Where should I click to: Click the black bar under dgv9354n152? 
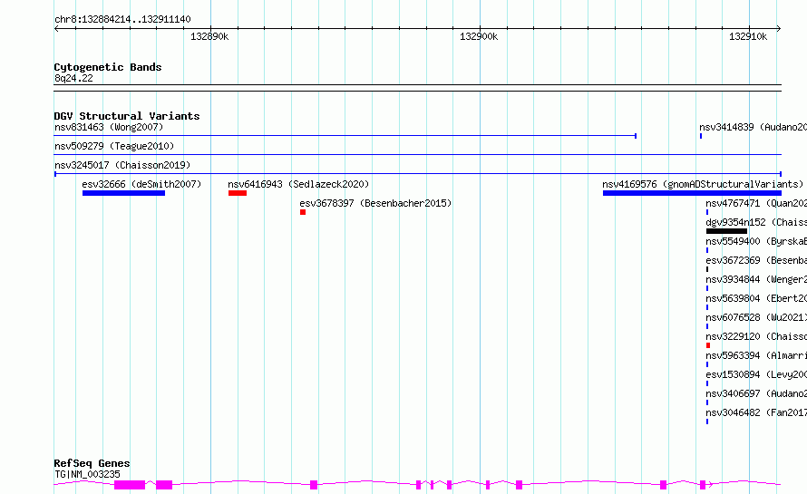point(726,231)
